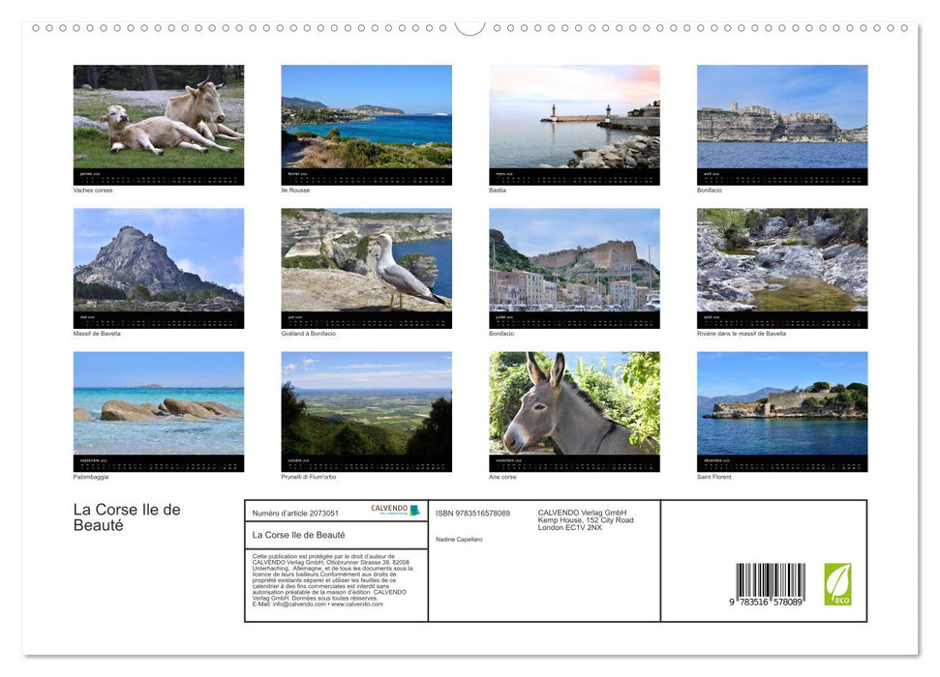Viewport: 940px width, 677px height.
Task: Click the December mini calendar strip
Action: tap(782, 464)
